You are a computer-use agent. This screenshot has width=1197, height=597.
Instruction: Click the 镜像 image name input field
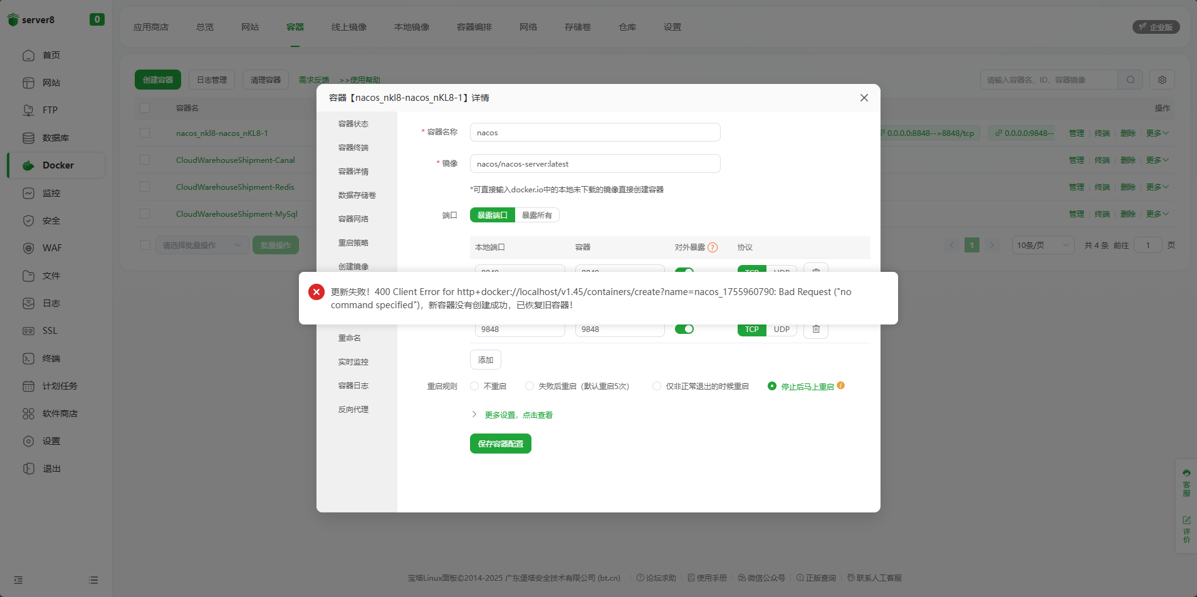[595, 164]
